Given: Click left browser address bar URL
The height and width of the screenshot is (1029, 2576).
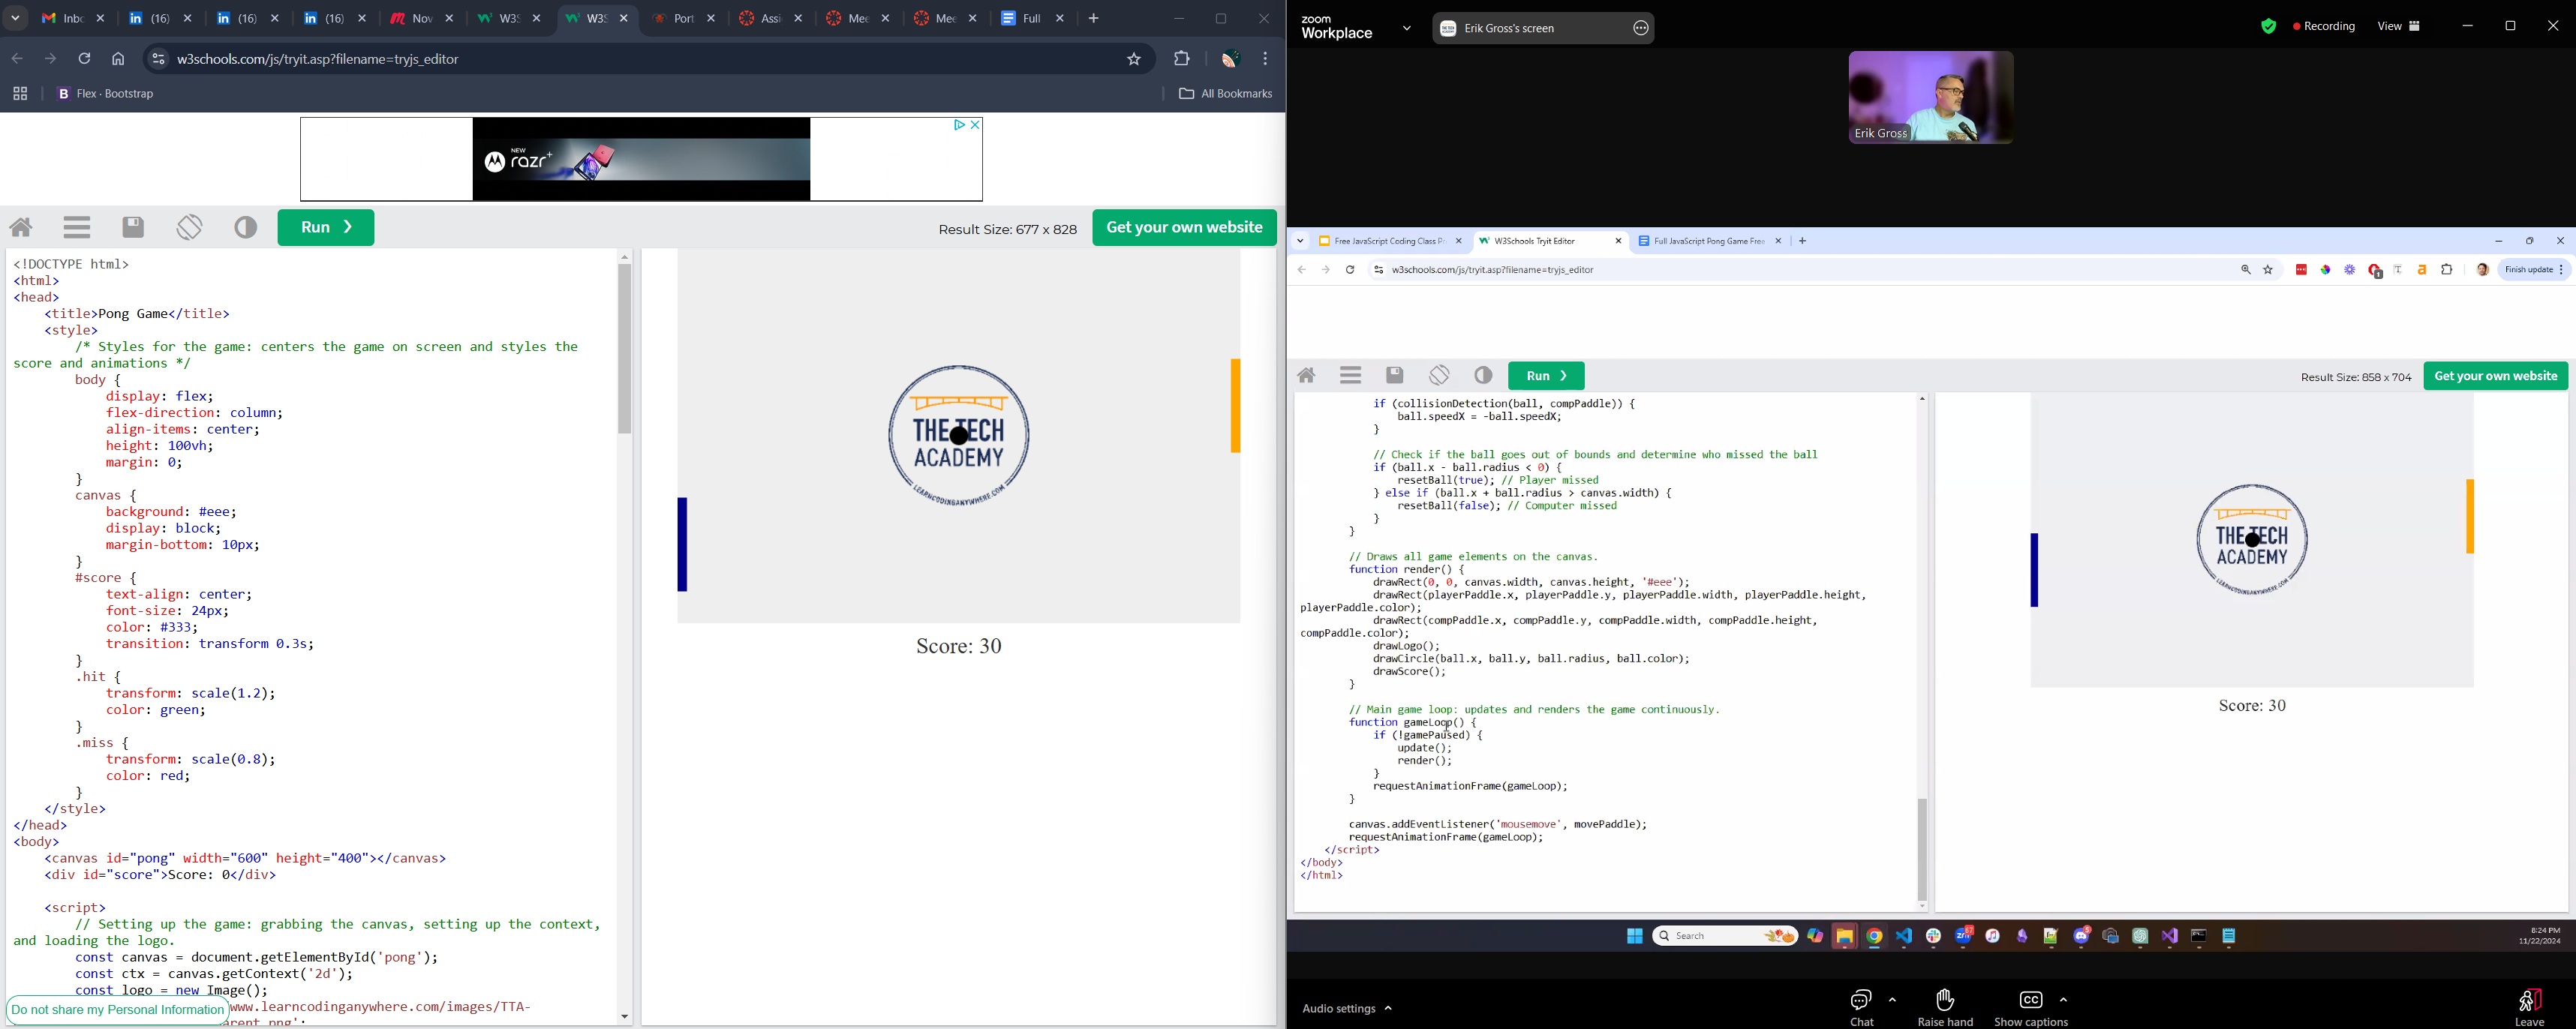Looking at the screenshot, I should pyautogui.click(x=319, y=60).
